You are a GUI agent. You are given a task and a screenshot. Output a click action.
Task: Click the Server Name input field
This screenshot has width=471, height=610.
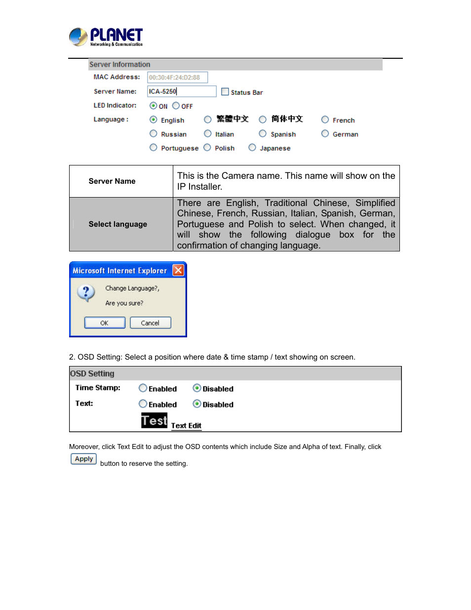tap(182, 91)
